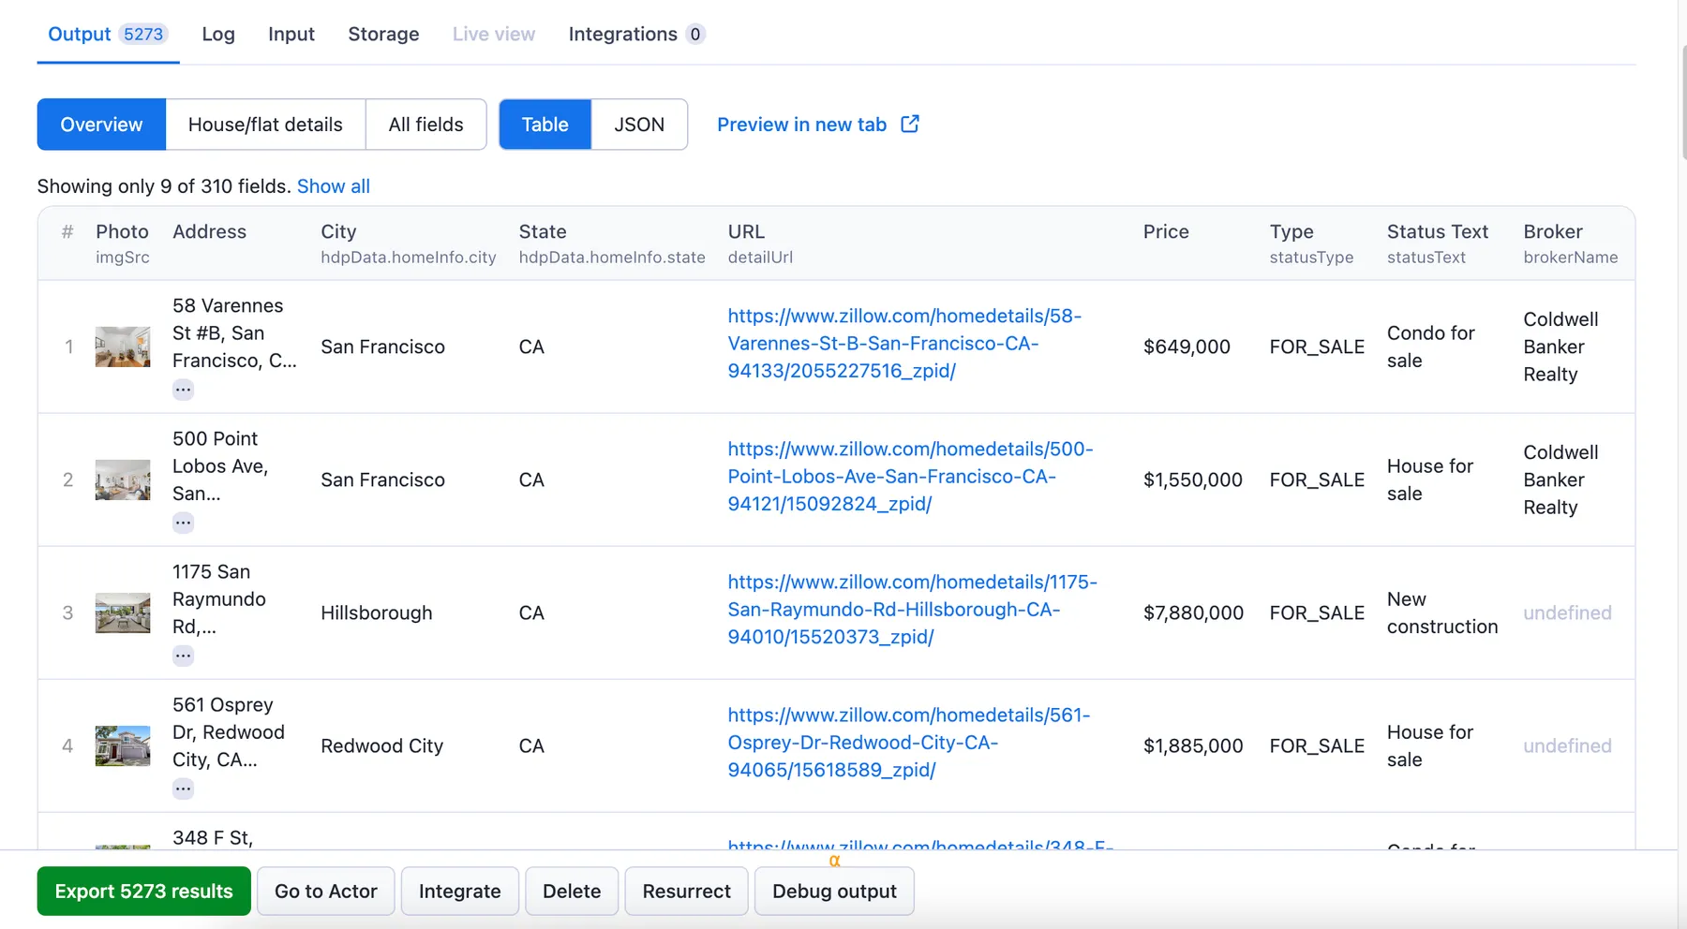
Task: Select the Overview view
Action: pos(101,125)
